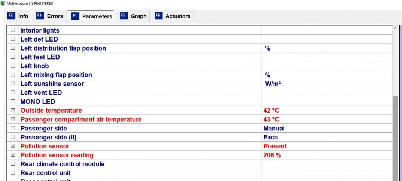This screenshot has height=181, width=402.
Task: Uncheck the Pollution sensor reading checkbox
Action: 13,155
